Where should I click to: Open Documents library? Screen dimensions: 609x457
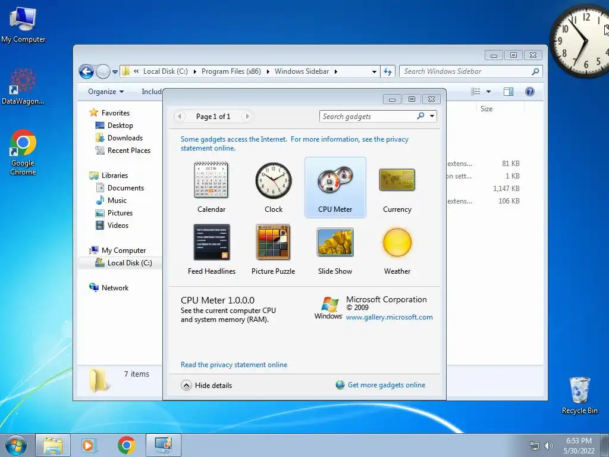tap(125, 188)
